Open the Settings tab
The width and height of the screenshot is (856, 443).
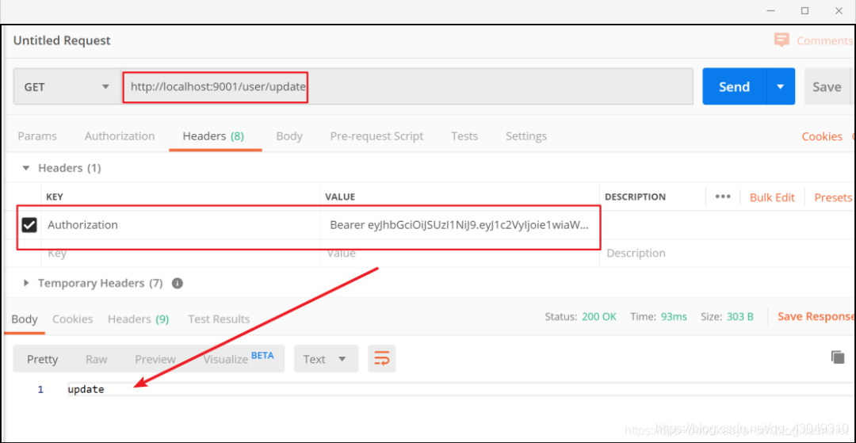tap(526, 136)
